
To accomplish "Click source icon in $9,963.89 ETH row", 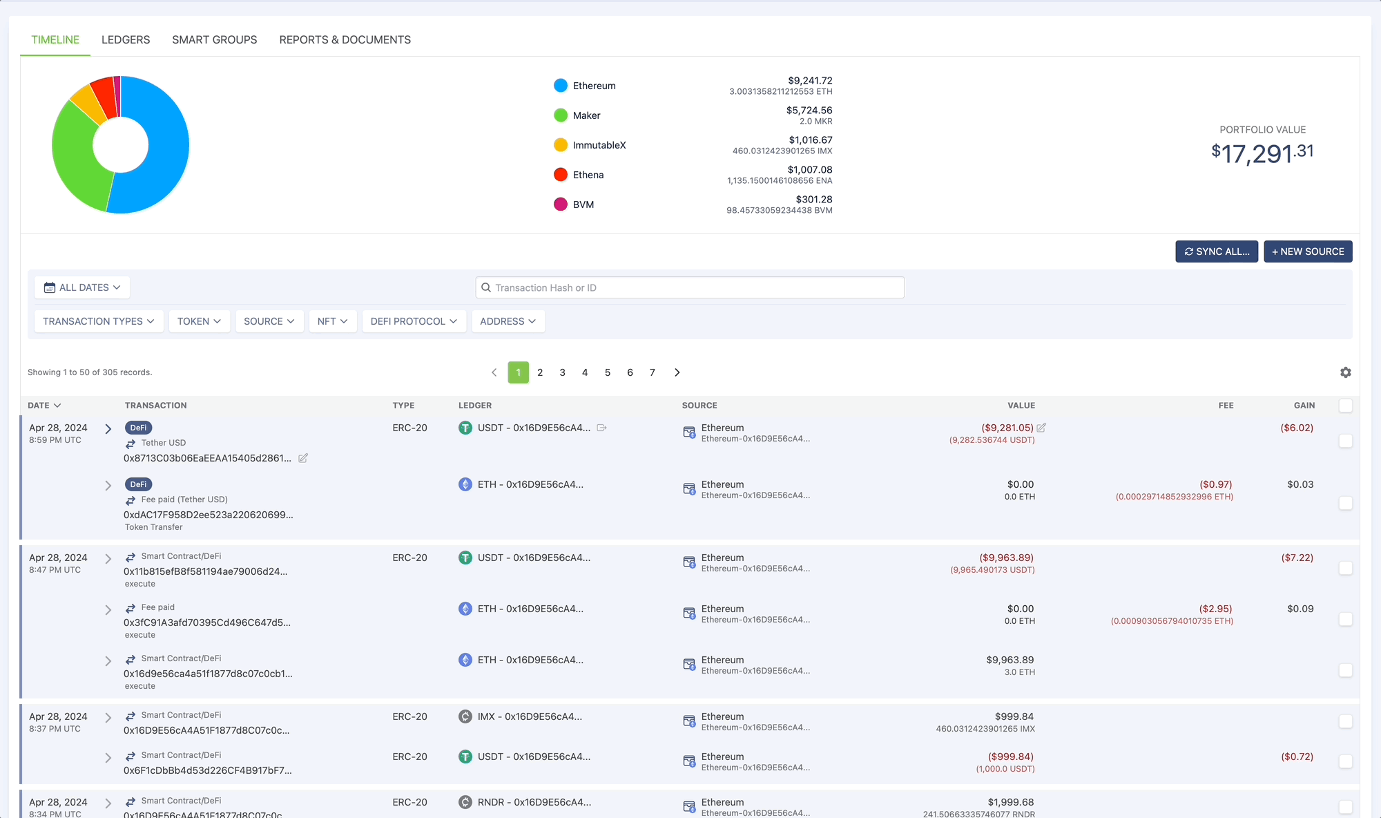I will [x=689, y=665].
